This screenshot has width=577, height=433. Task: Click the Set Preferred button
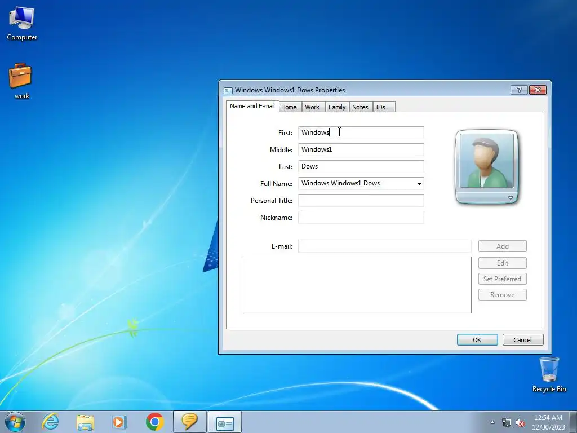502,279
